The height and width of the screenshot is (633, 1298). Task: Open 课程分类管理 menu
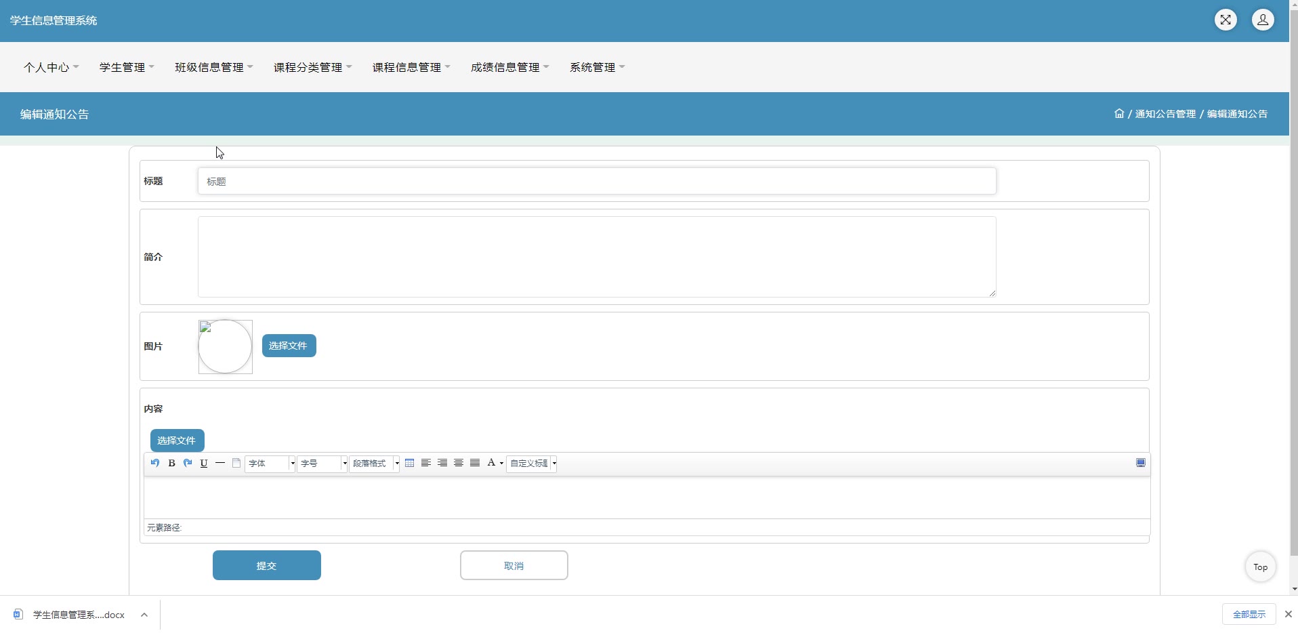point(313,67)
